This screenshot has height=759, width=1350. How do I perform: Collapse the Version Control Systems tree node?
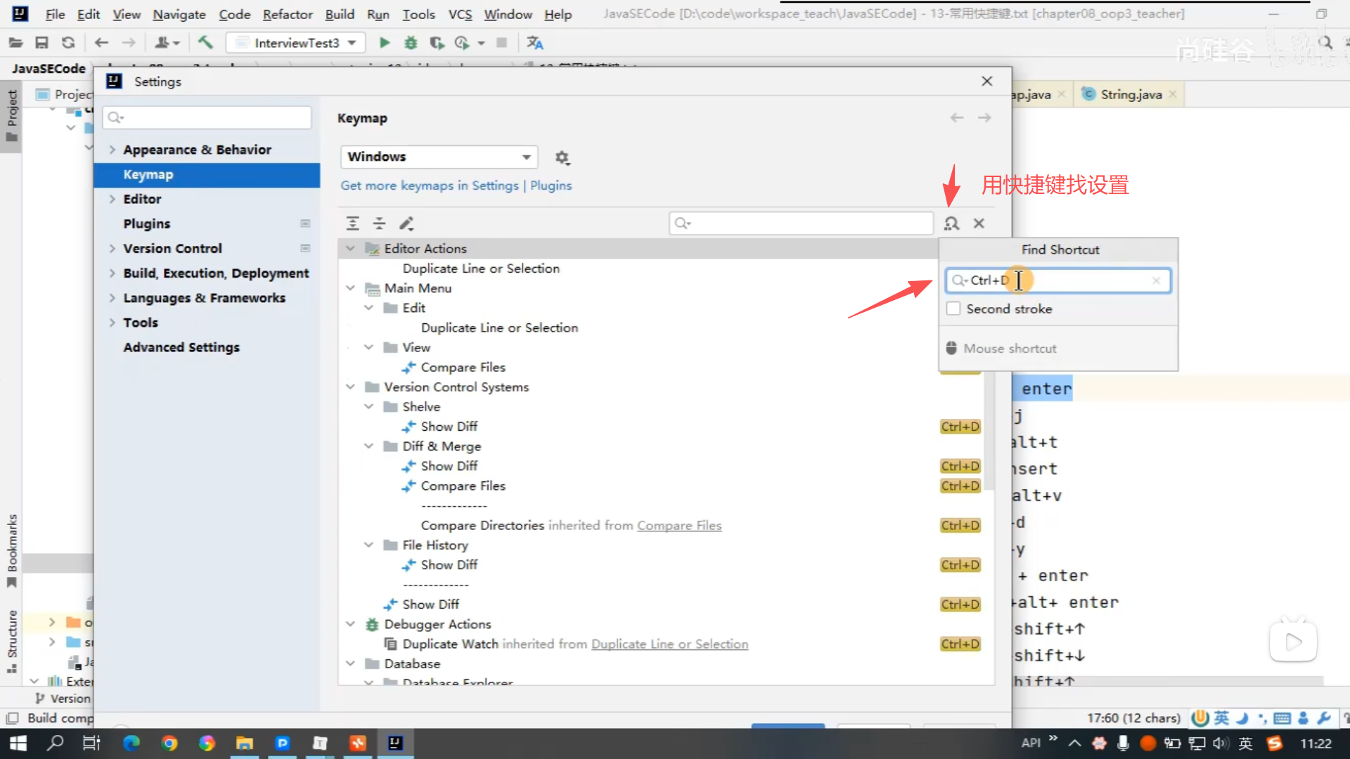351,387
